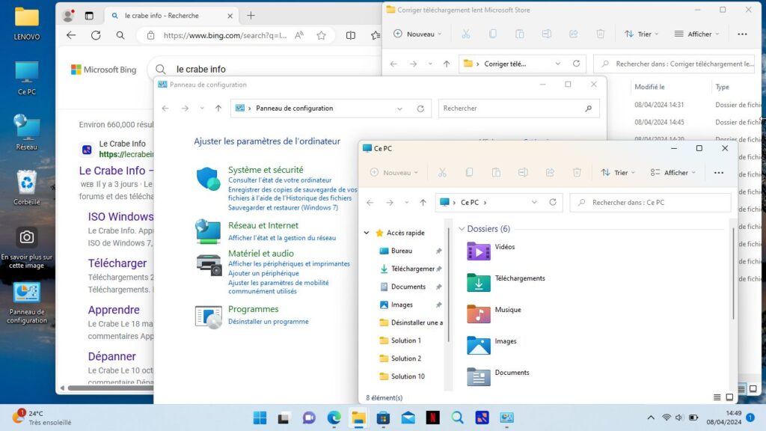Click up arrow in Panneau de configuration window
766x431 pixels.
[x=218, y=108]
